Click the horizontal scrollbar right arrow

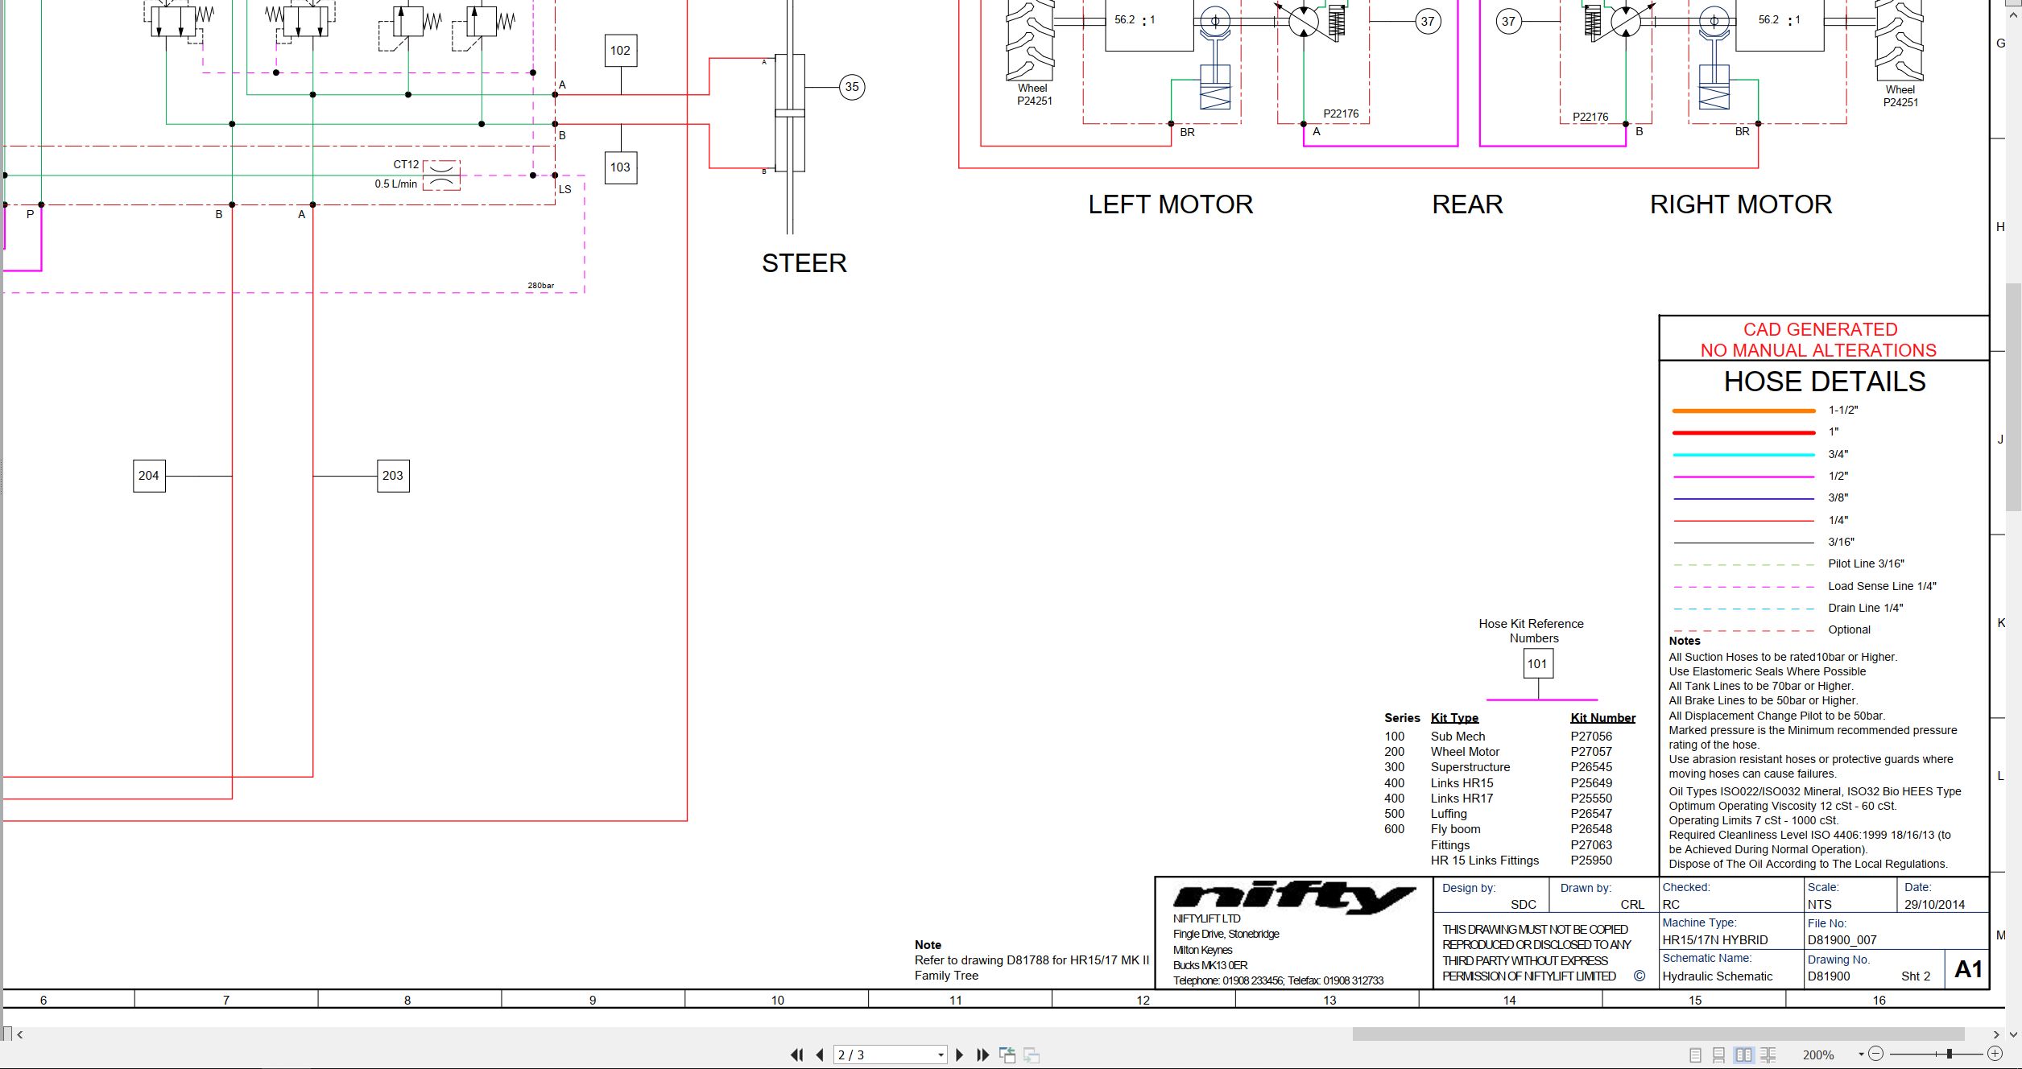[1995, 1034]
